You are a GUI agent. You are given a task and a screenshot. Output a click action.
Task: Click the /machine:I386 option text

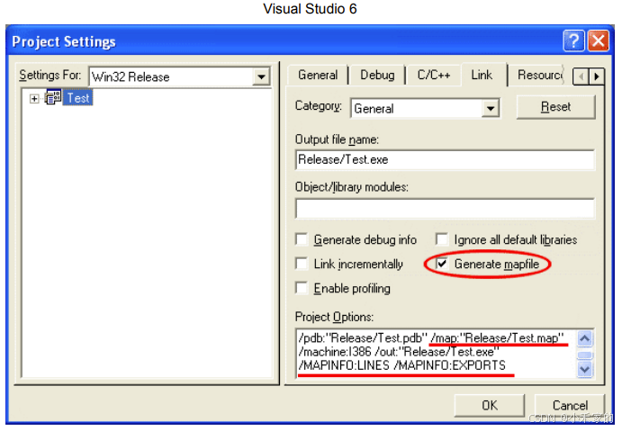tap(335, 352)
